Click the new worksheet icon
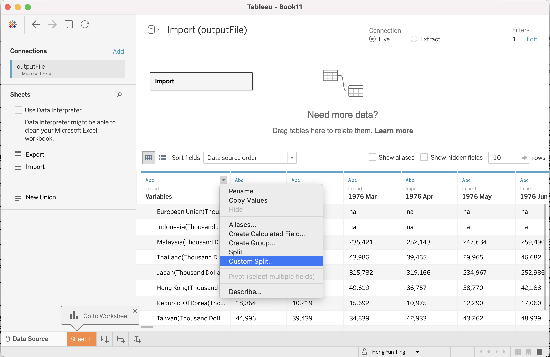The height and width of the screenshot is (357, 550). [x=104, y=339]
